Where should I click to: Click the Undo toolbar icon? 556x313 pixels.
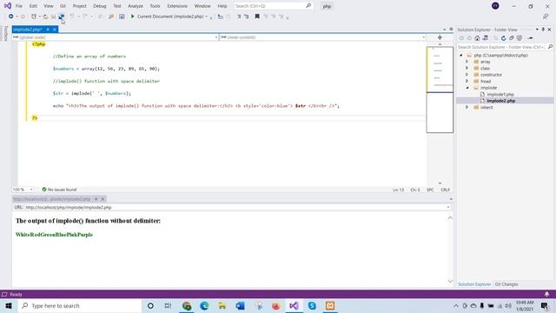coord(72,17)
